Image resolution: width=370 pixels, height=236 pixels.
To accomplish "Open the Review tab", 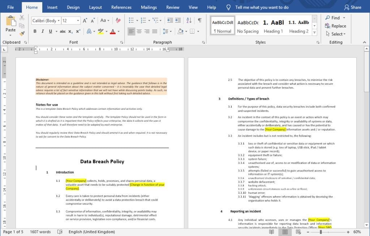I will coord(173,7).
